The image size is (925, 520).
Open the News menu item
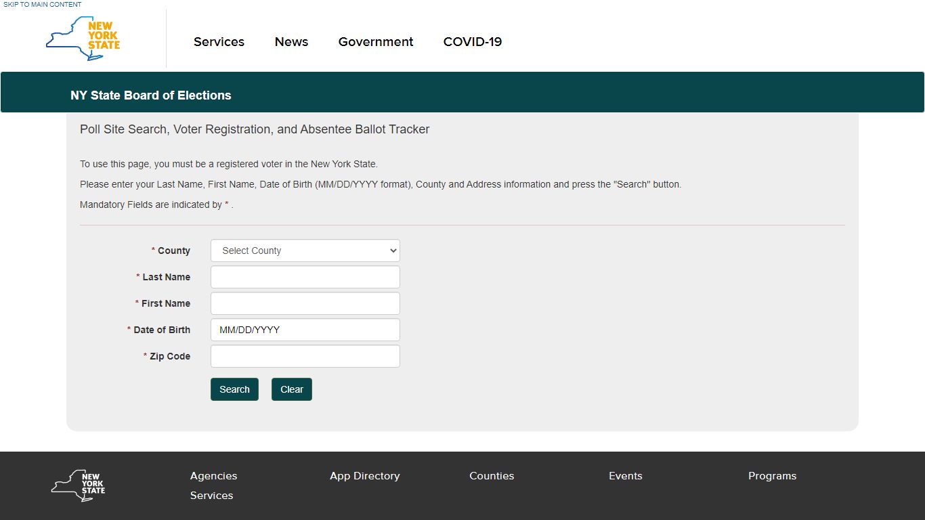pyautogui.click(x=291, y=41)
